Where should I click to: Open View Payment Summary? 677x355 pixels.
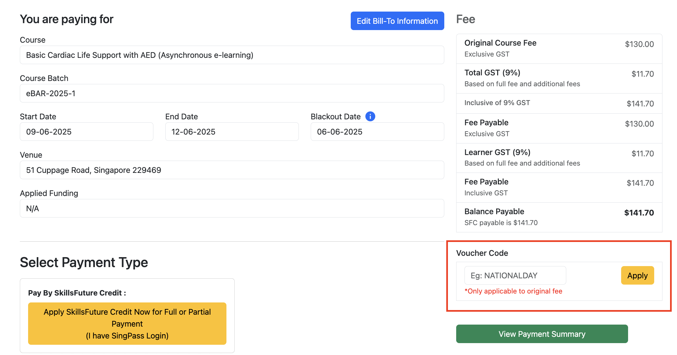541,334
